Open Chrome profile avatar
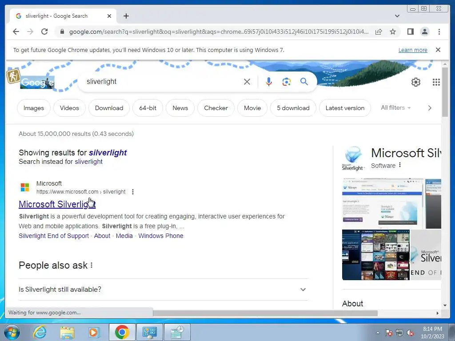Image resolution: width=455 pixels, height=341 pixels. pos(424,32)
